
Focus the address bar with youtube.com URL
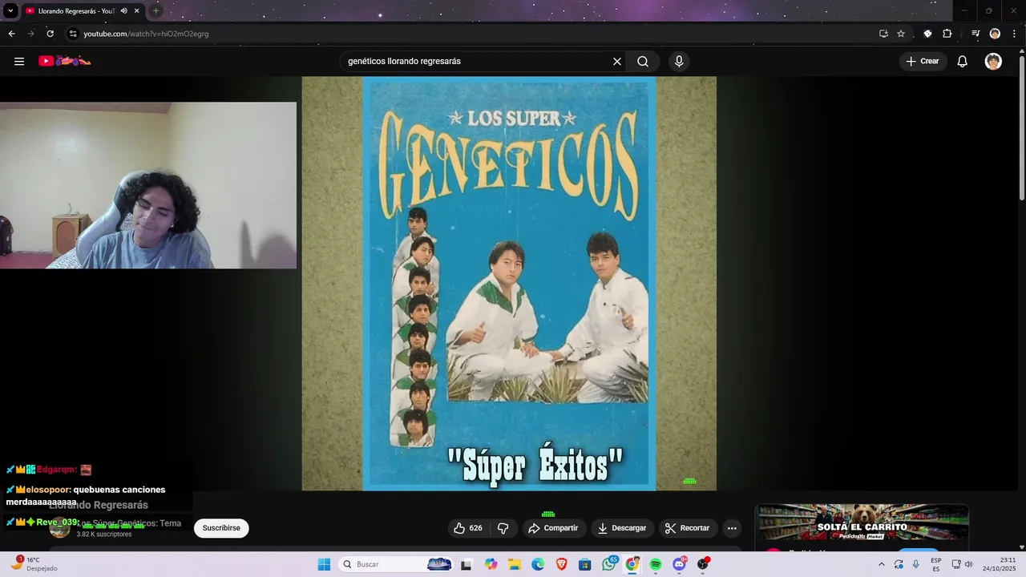tap(473, 34)
